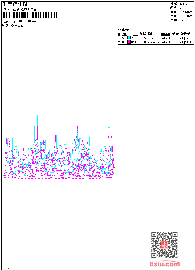The image size is (195, 270).
Task: Click the St. column header
Action: tap(136, 34)
